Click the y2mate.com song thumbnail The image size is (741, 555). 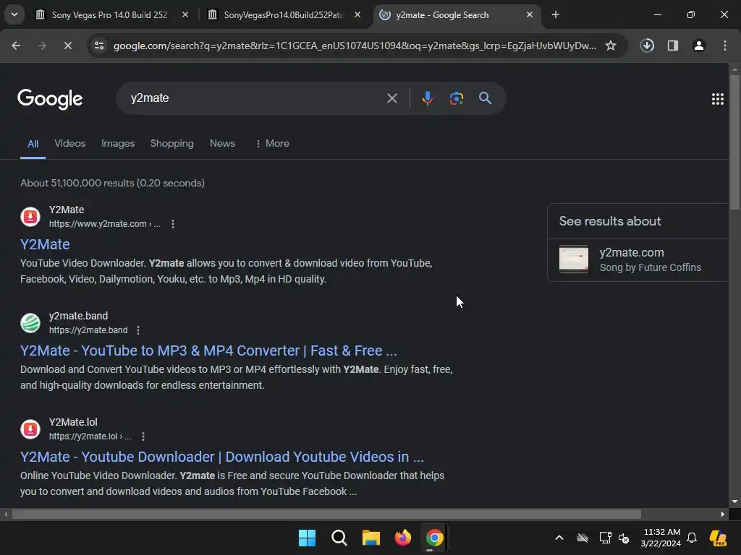[574, 259]
